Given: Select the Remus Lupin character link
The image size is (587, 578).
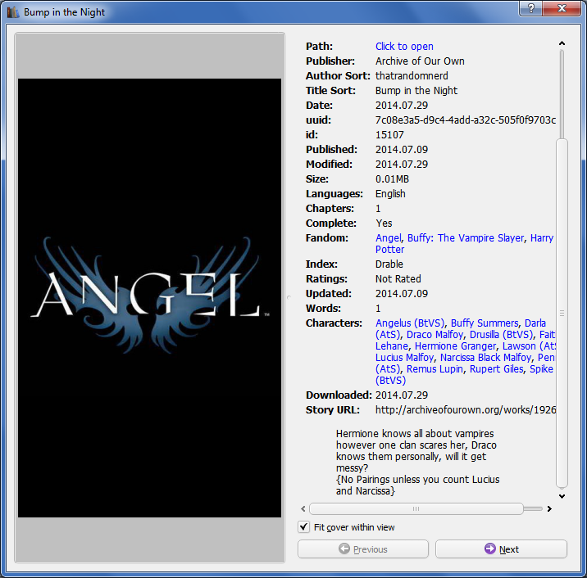Looking at the screenshot, I should [x=435, y=369].
